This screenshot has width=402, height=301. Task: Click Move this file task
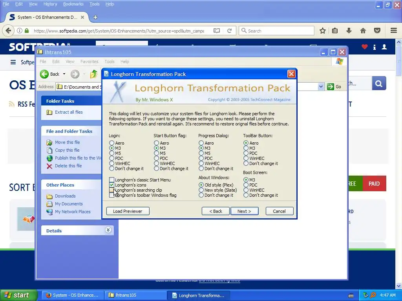tap(68, 142)
